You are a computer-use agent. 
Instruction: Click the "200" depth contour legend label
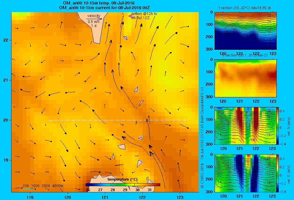coord(26,186)
